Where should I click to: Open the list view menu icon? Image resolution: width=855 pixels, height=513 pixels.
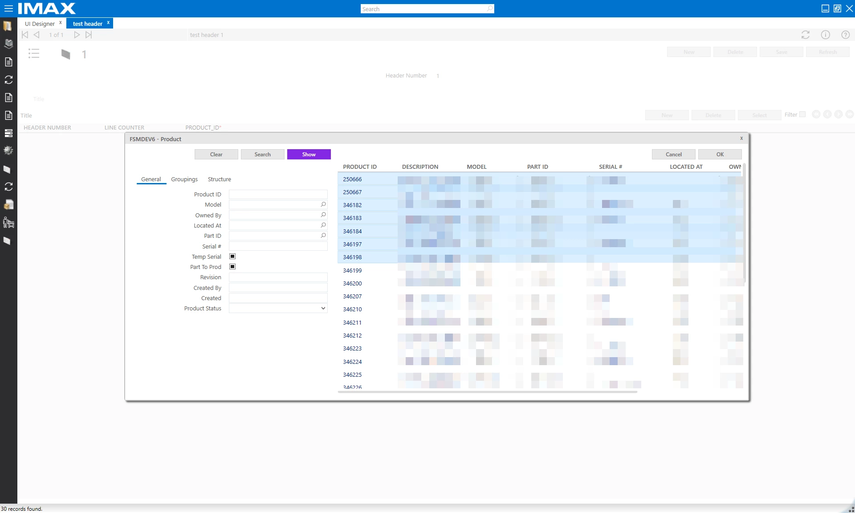pyautogui.click(x=34, y=54)
